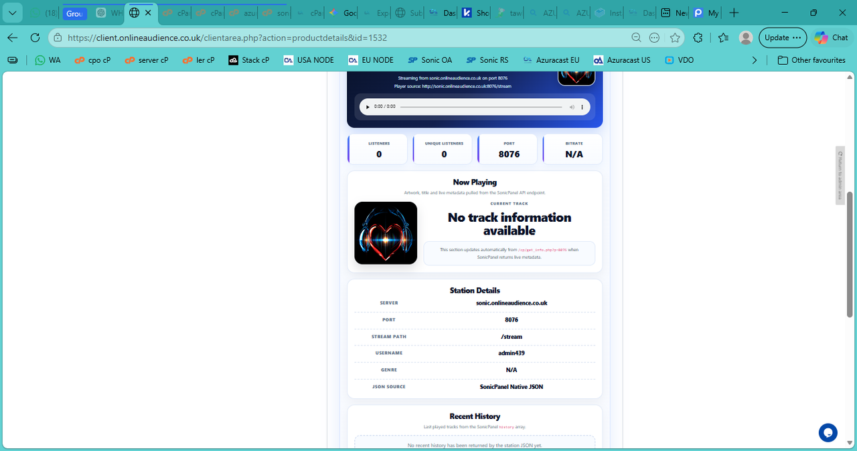Image resolution: width=857 pixels, height=451 pixels.
Task: Open the browser extensions menu
Action: pyautogui.click(x=698, y=37)
